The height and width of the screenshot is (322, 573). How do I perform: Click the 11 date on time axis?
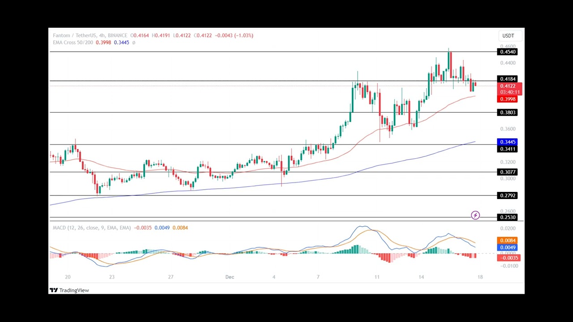[x=377, y=277]
